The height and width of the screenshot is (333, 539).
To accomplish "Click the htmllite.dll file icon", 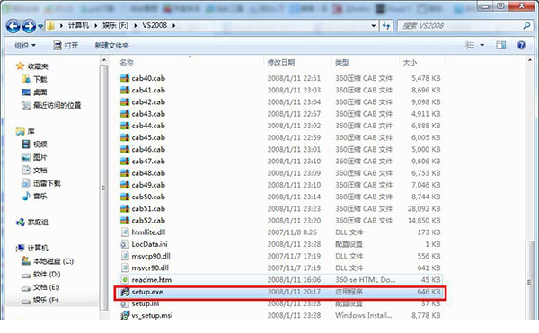I will pyautogui.click(x=125, y=232).
